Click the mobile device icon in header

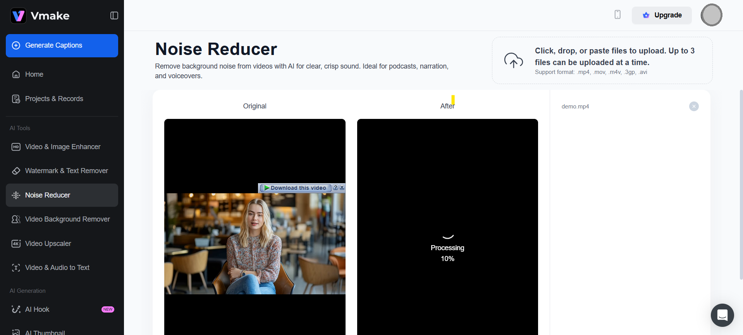tap(617, 15)
